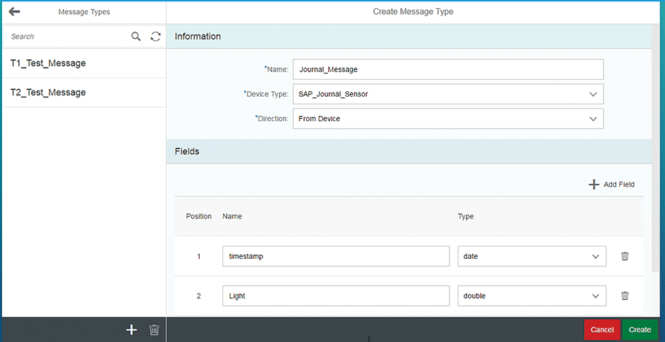Delete selected message type using footer trash icon
This screenshot has height=342, width=665.
[x=154, y=330]
